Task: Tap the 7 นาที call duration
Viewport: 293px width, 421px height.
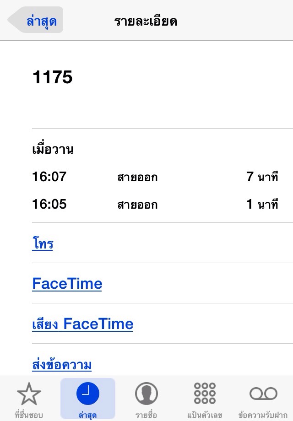Action: [262, 177]
